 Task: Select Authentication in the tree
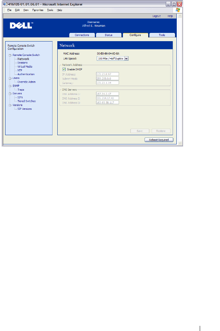26,74
